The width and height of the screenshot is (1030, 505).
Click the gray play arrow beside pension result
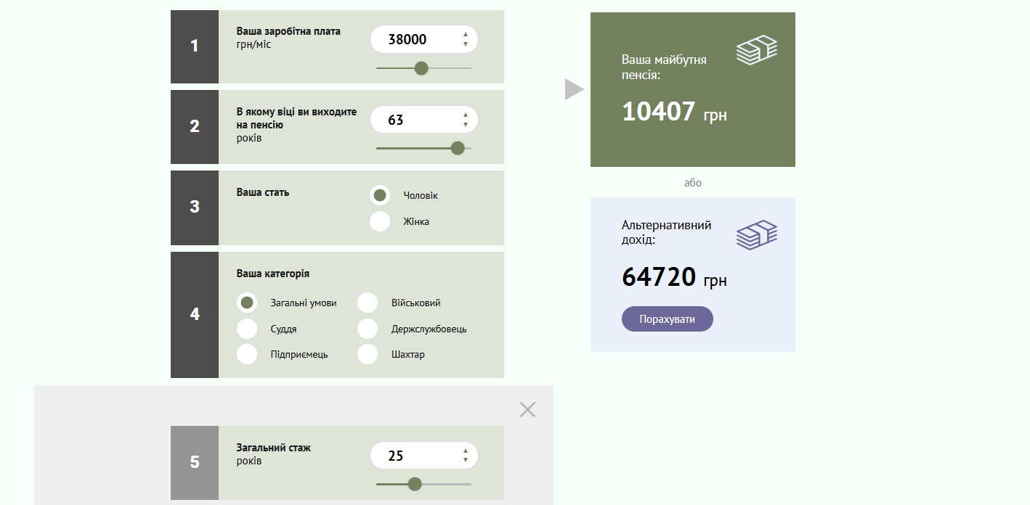(574, 89)
